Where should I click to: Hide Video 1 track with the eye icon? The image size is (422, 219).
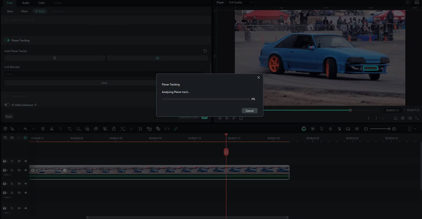[x=26, y=208]
